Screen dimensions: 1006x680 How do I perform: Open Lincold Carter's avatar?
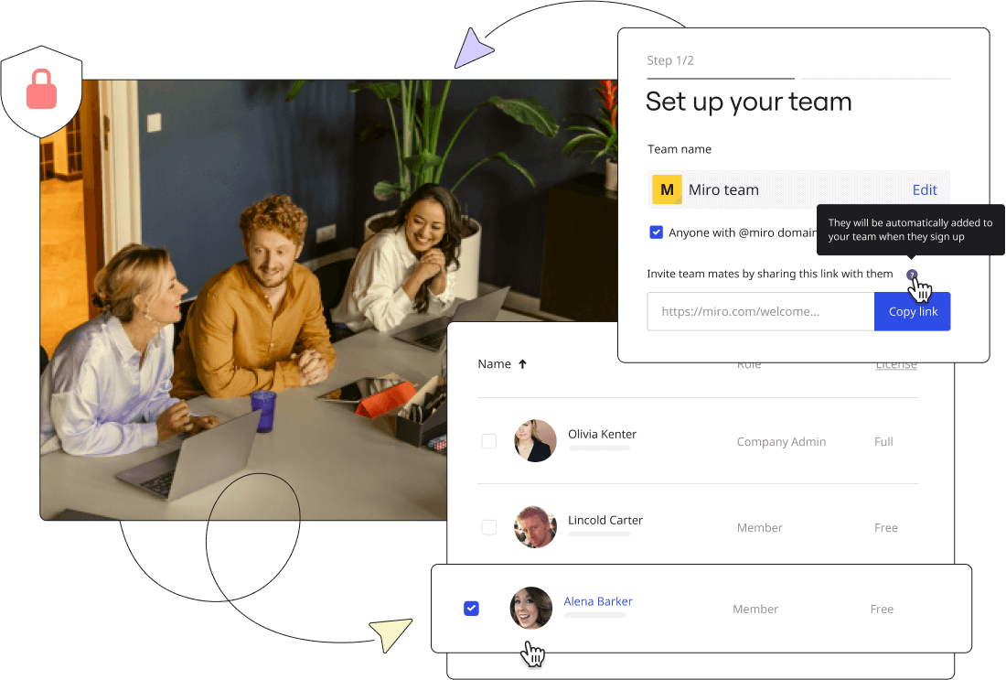(x=535, y=526)
